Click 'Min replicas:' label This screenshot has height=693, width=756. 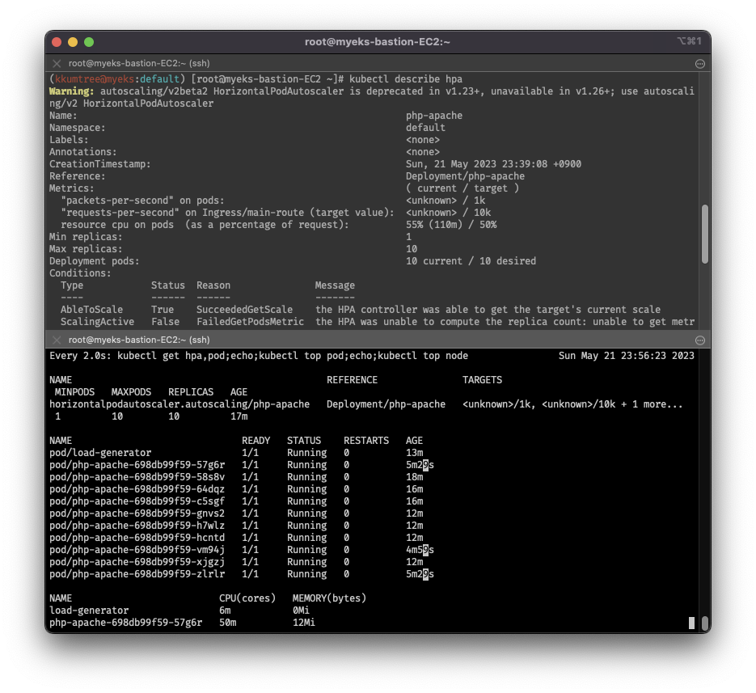[x=86, y=237]
